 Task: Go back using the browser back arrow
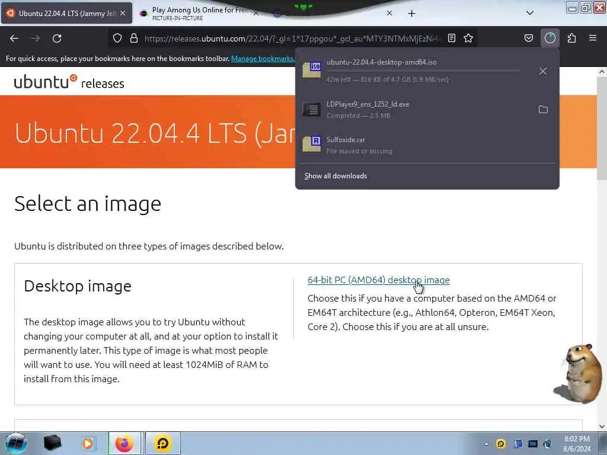(x=14, y=39)
